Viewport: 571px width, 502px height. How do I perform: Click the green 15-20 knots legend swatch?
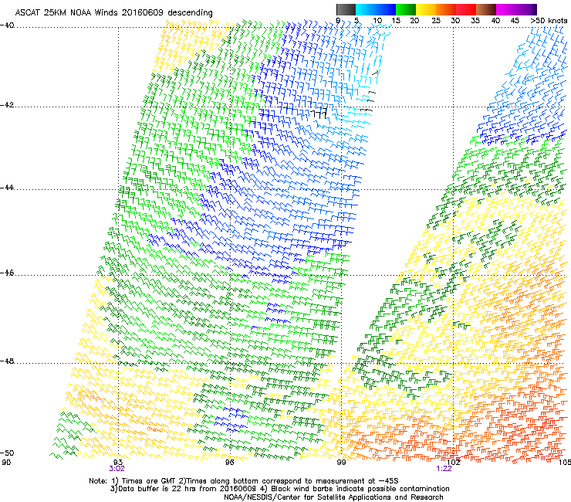coord(406,9)
